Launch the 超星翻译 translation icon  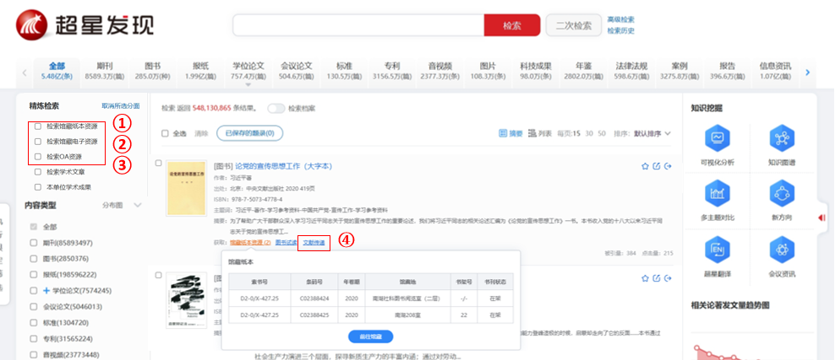719,250
